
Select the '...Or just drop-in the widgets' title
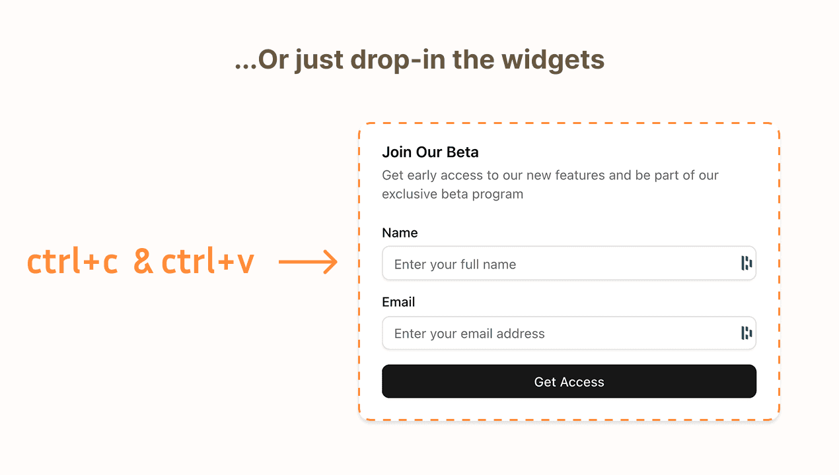pyautogui.click(x=419, y=59)
